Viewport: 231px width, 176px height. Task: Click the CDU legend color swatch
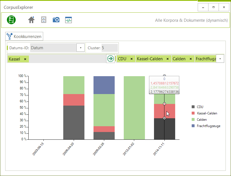pyautogui.click(x=193, y=107)
